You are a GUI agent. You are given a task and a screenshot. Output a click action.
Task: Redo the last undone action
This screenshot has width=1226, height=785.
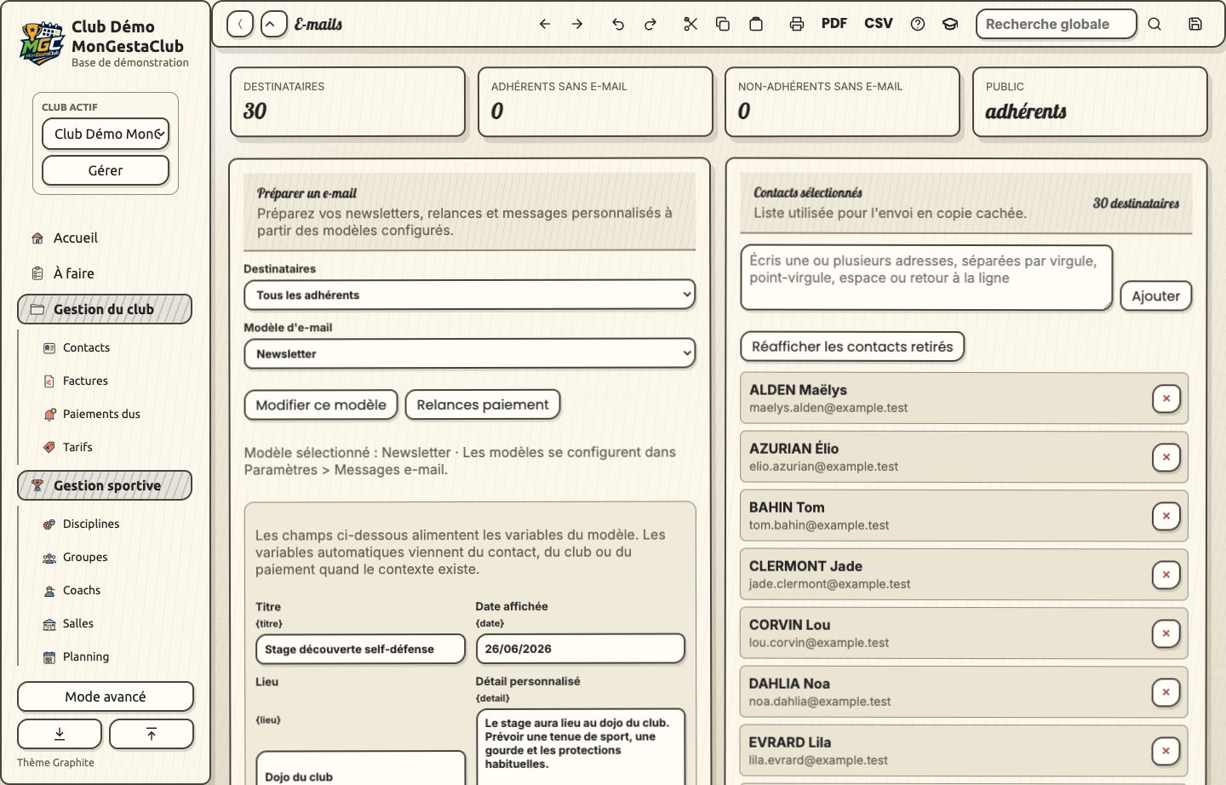[650, 24]
